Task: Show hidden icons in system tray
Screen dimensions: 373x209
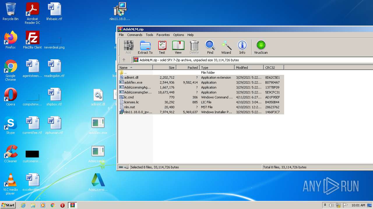Action: 325,205
